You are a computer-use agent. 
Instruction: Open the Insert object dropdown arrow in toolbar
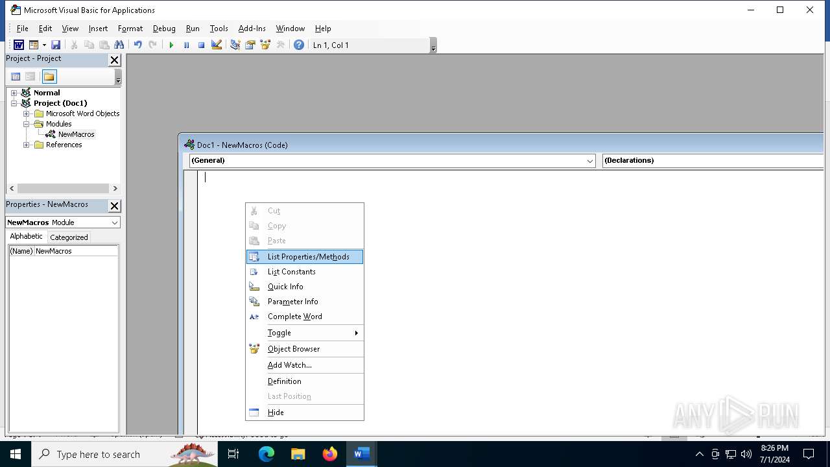(x=44, y=45)
